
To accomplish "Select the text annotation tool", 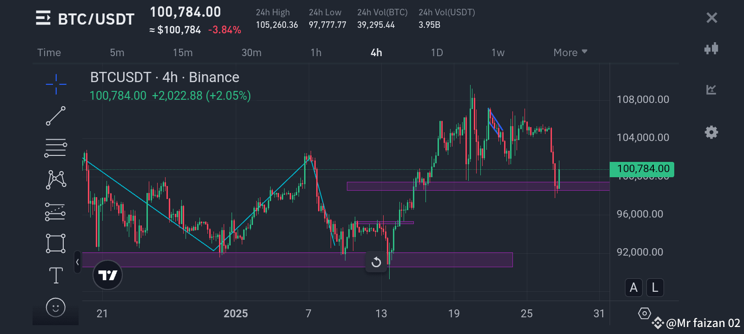I will [x=56, y=276].
